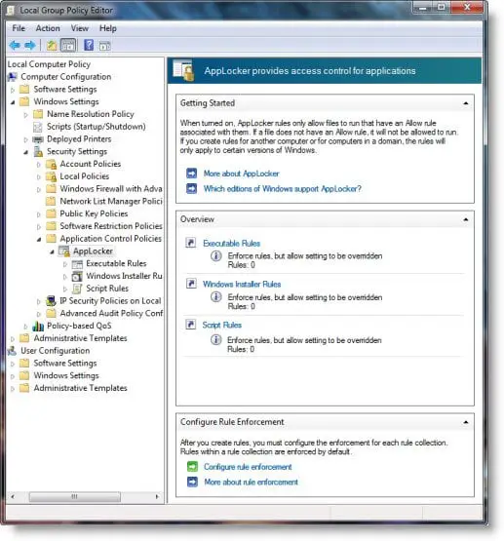The image size is (504, 541).
Task: Click the Windows Installer Rules tree icon
Action: tap(77, 277)
